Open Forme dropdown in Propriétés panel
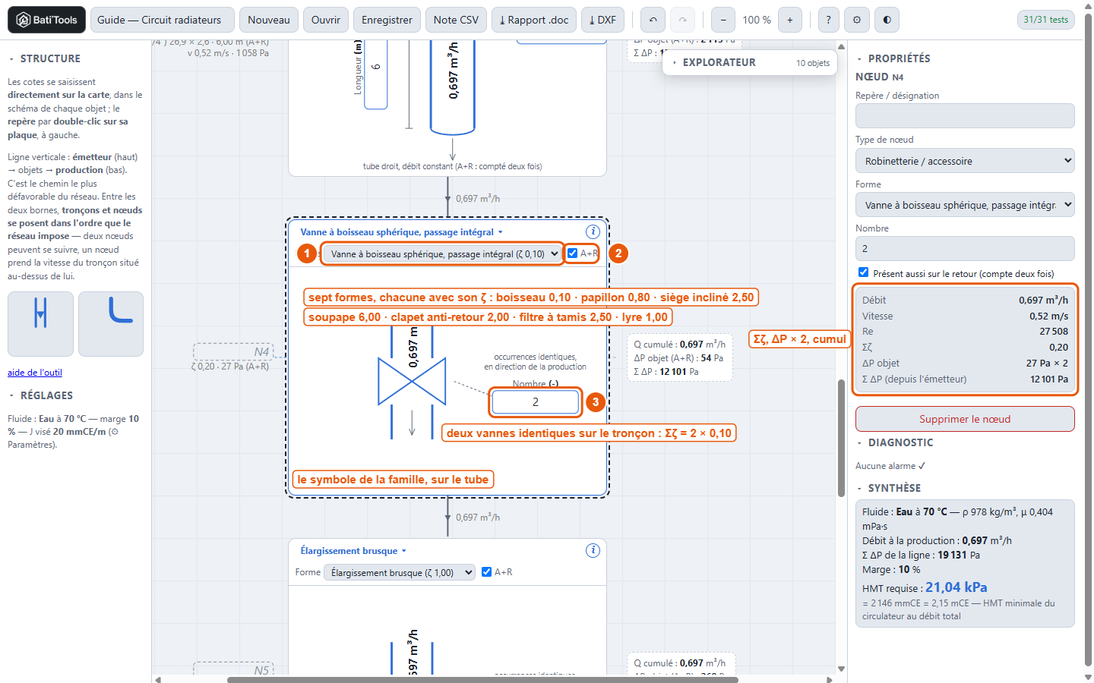Image resolution: width=1094 pixels, height=683 pixels. coord(965,205)
